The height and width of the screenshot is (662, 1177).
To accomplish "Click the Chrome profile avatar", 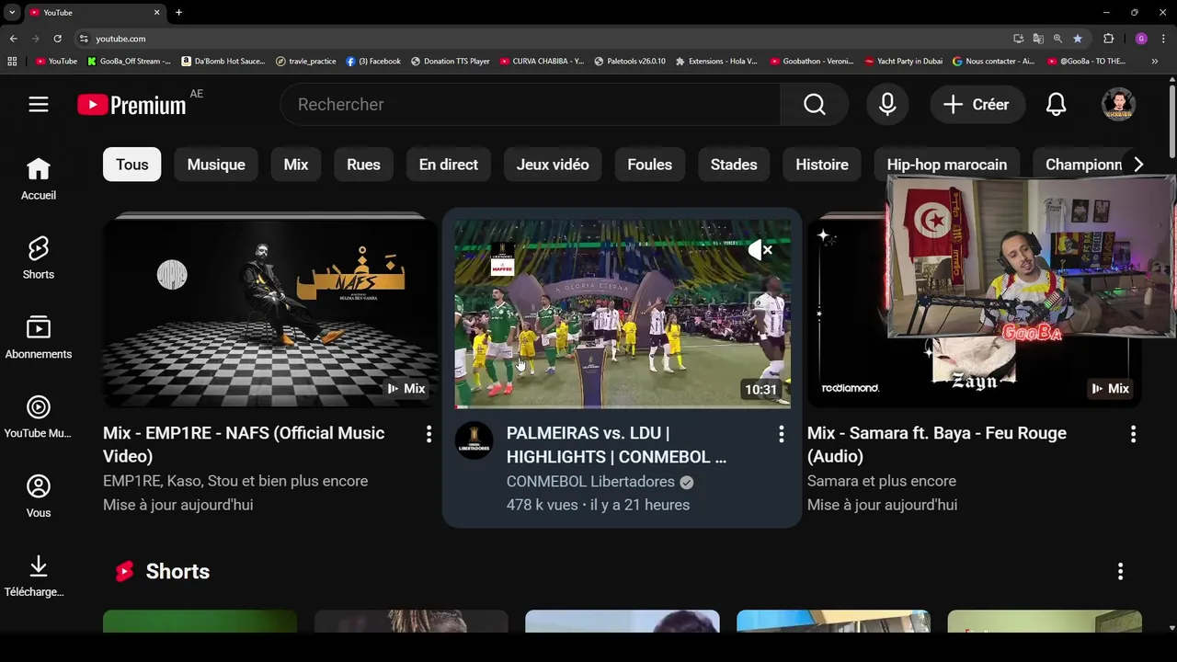I will (1141, 39).
